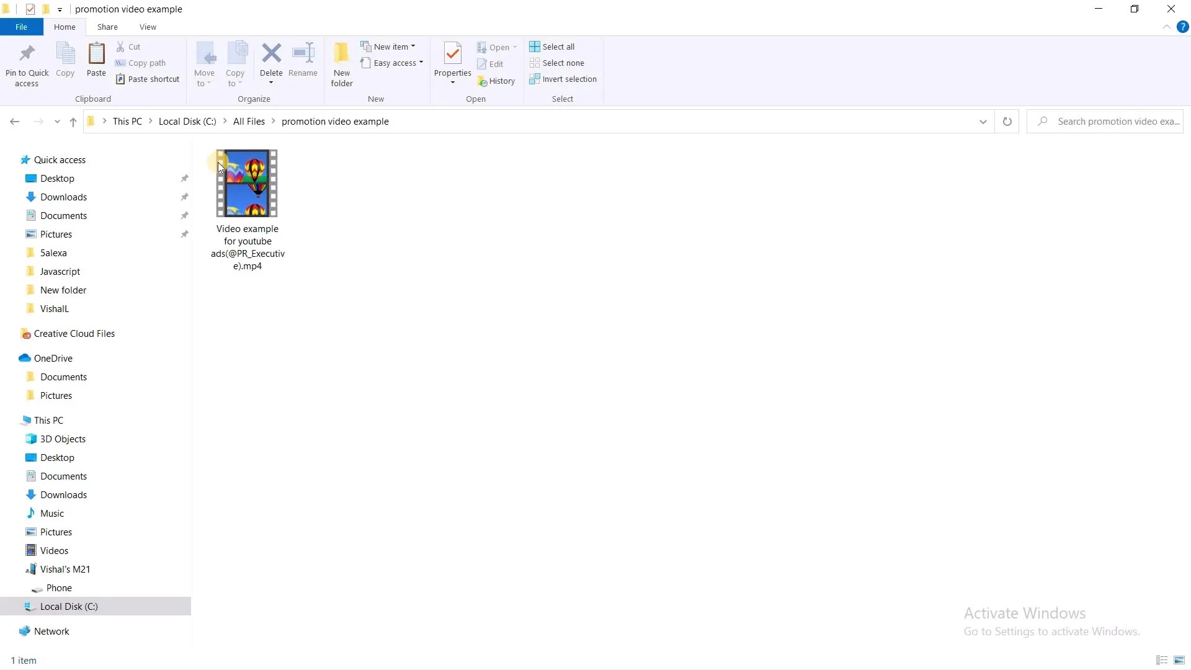Select the Video example mp4 thumbnail
The width and height of the screenshot is (1191, 670).
pyautogui.click(x=247, y=184)
